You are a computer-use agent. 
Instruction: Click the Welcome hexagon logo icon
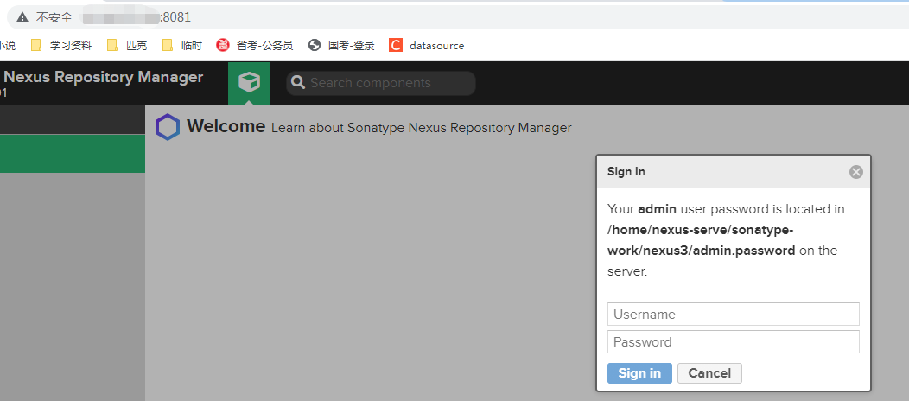click(168, 127)
